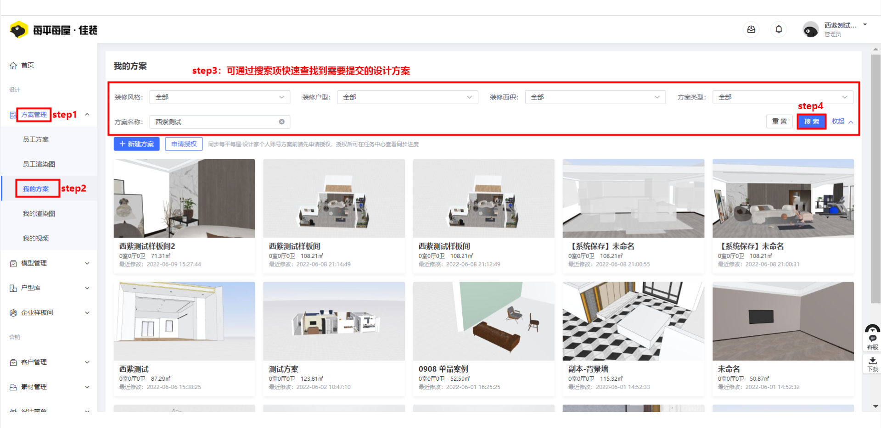Open 我的渲染图 submenu item
The image size is (881, 428).
[x=39, y=214]
